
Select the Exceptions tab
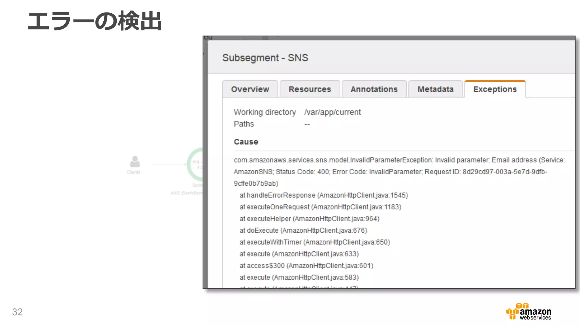coord(495,89)
